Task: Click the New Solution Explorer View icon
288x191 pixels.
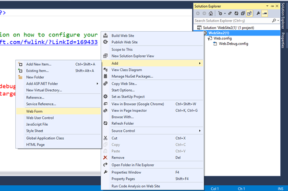Action: tap(106, 56)
